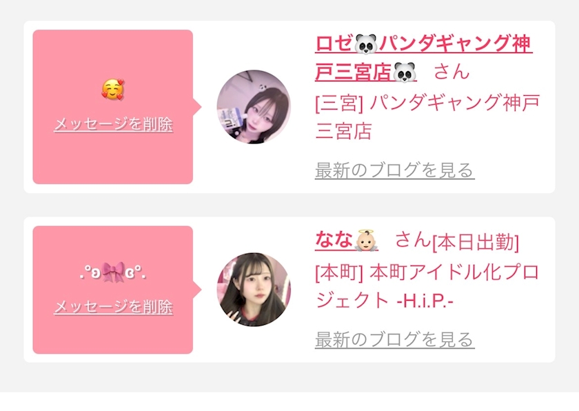This screenshot has width=579, height=411.
Task: Click なな's round profile photo
Action: point(254,290)
